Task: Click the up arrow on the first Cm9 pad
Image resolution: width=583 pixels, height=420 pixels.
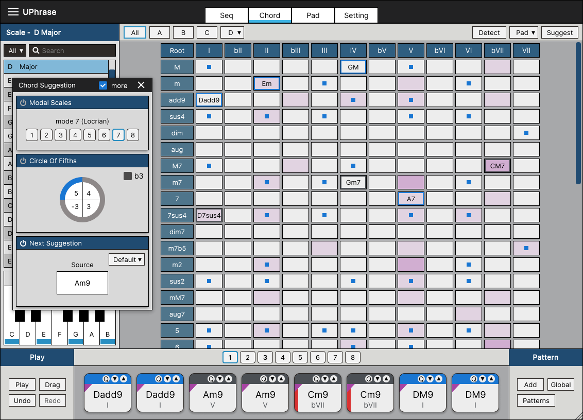Action: pos(334,379)
